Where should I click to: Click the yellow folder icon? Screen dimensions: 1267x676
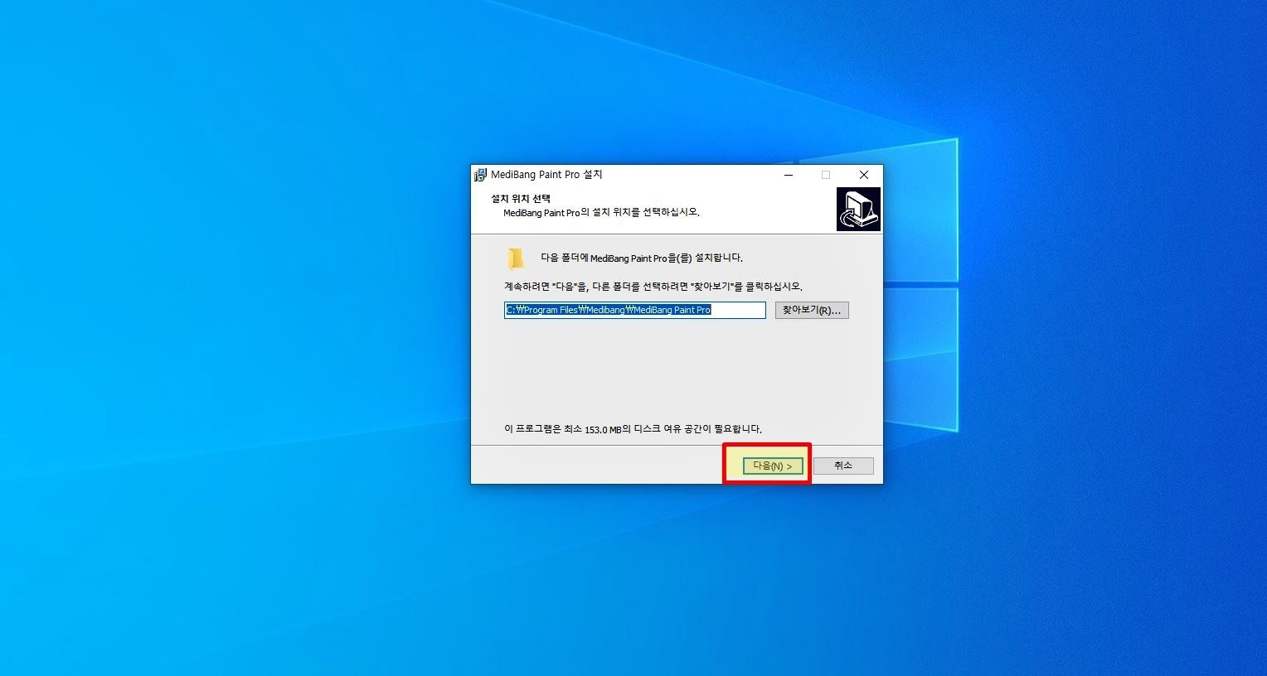coord(516,258)
